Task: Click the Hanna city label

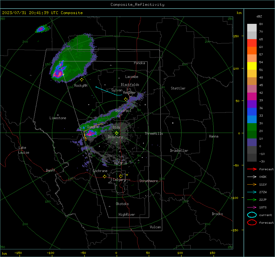Action: click(214, 136)
